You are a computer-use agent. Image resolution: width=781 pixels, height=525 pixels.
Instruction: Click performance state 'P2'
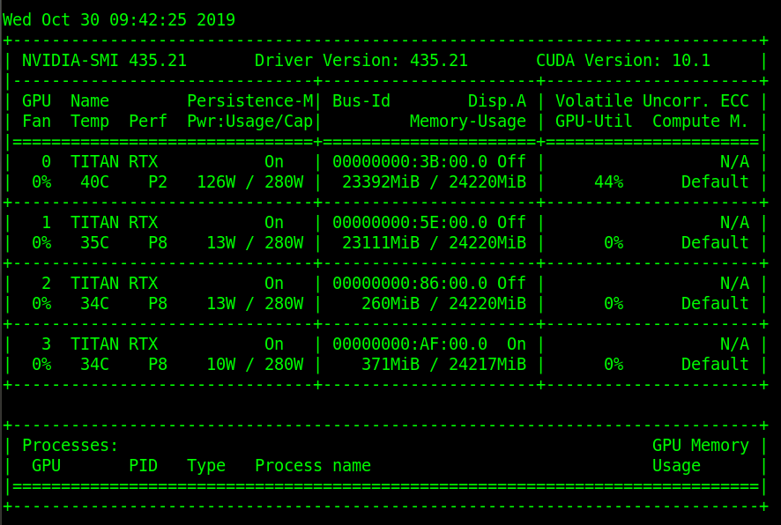tap(158, 182)
